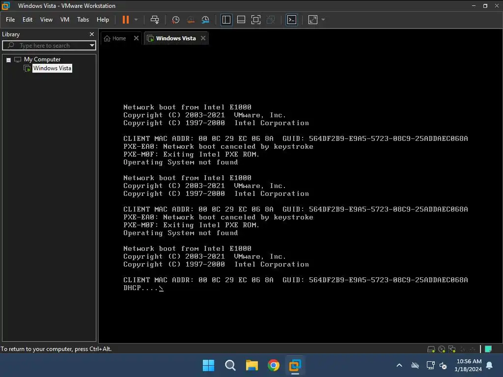Close the Library panel
The width and height of the screenshot is (503, 377).
coord(92,34)
